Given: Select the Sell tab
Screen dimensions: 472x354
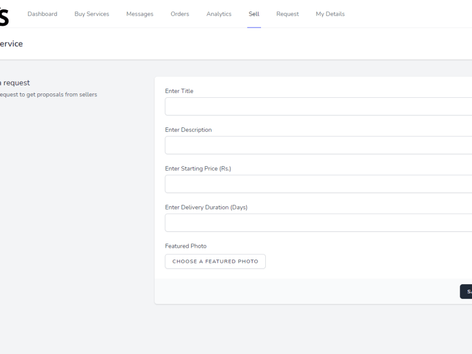Looking at the screenshot, I should tap(253, 14).
